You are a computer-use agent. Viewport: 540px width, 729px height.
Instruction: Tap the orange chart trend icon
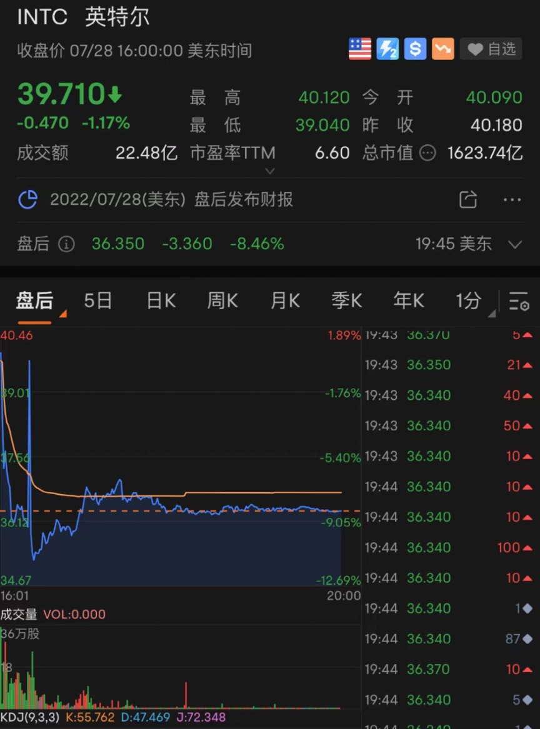click(x=442, y=49)
